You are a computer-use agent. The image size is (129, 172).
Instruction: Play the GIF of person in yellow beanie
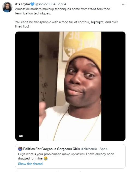coord(70,86)
